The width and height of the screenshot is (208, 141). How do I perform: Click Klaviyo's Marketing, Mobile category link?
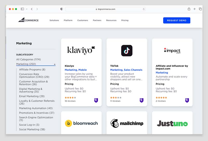coord(76,70)
